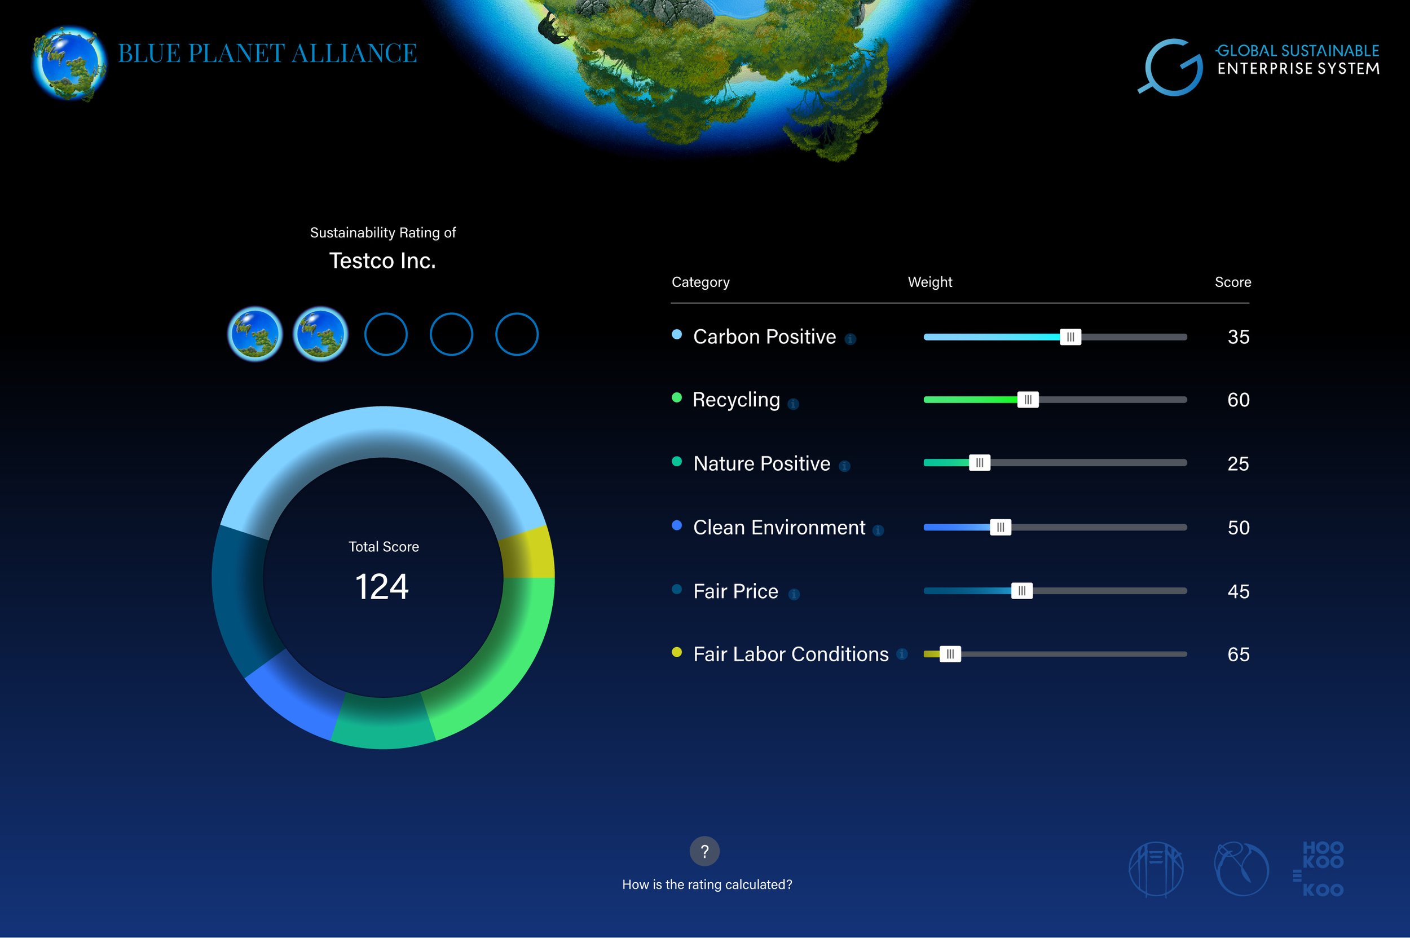
Task: Select the Nature Positive category label
Action: 762,463
